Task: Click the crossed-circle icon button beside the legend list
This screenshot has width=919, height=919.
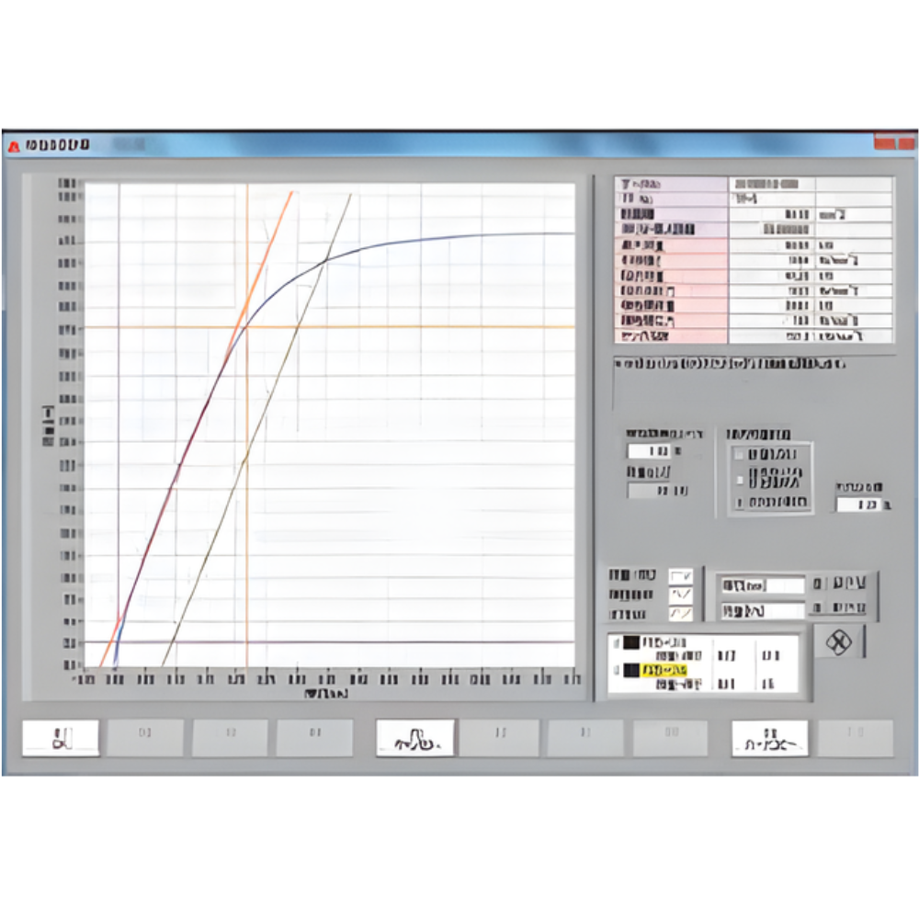Action: (x=838, y=641)
